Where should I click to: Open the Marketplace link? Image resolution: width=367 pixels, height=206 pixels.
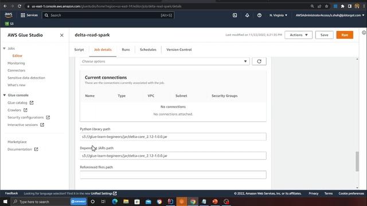click(x=17, y=142)
